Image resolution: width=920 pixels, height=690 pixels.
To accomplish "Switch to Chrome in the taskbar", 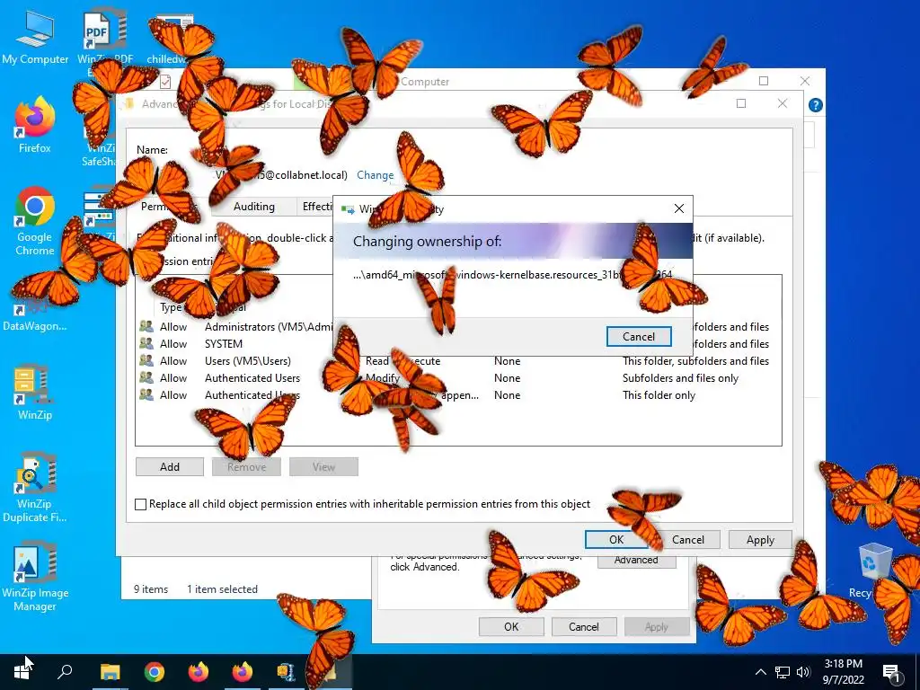I will click(x=155, y=672).
